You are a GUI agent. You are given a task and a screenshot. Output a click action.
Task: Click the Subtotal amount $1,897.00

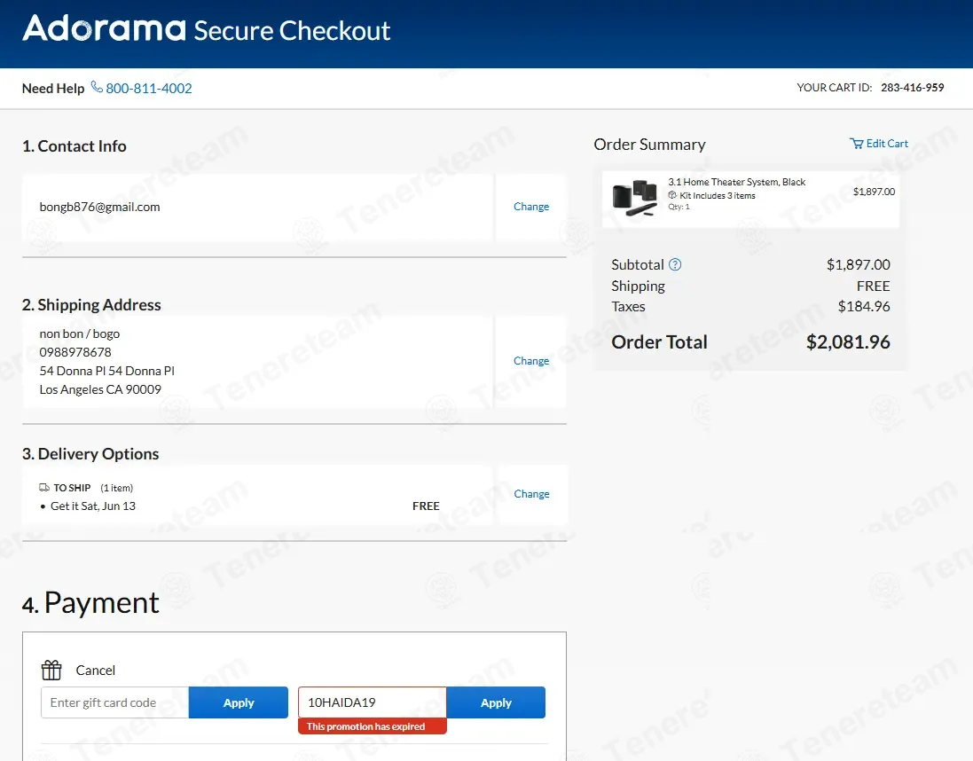(x=859, y=264)
